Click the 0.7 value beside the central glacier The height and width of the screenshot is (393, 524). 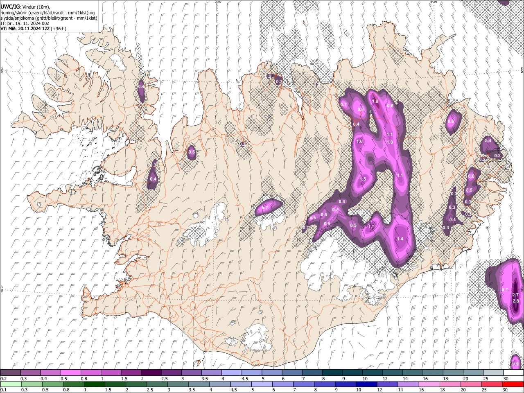[x=264, y=208]
